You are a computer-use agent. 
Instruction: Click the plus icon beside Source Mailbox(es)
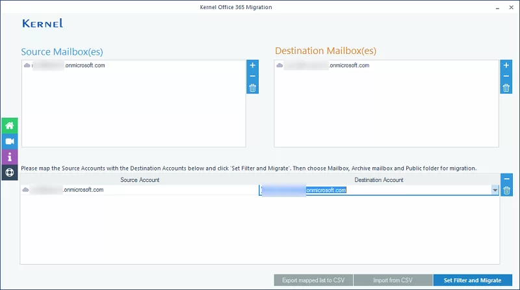(x=252, y=65)
